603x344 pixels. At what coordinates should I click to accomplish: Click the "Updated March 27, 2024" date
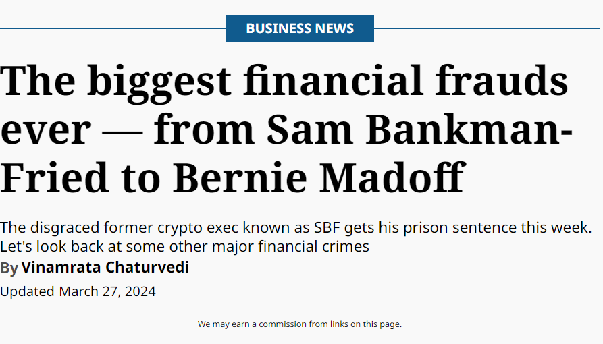pyautogui.click(x=78, y=291)
